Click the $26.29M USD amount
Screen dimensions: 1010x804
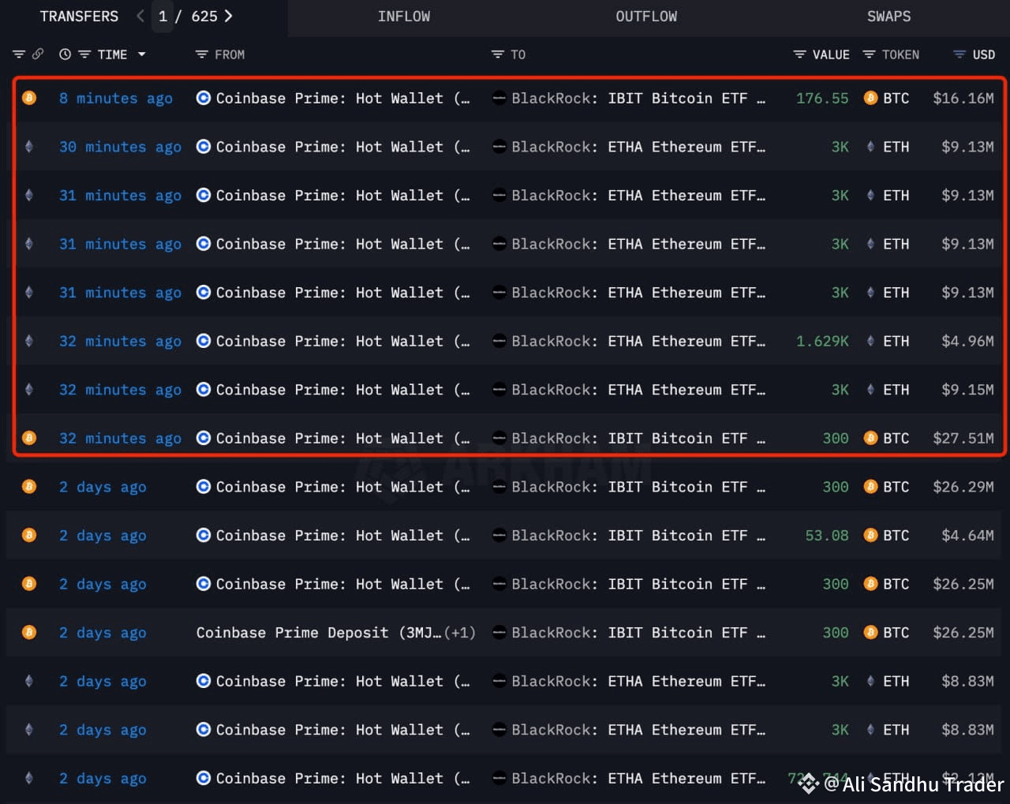point(963,487)
